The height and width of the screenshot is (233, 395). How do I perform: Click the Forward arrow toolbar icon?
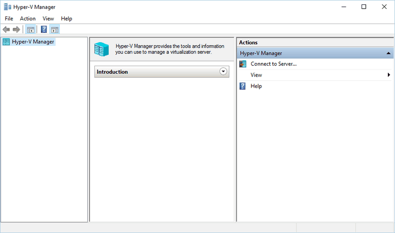coord(16,30)
